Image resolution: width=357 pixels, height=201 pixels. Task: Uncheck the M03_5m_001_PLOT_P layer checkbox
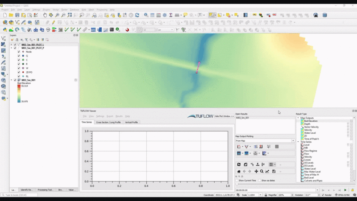(x=15, y=48)
